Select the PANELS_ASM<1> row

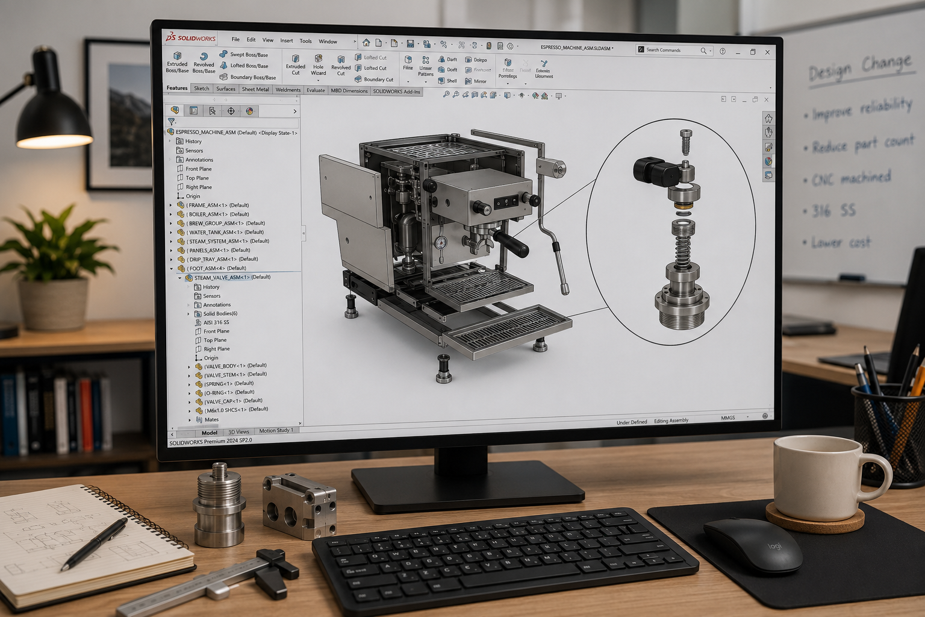214,250
